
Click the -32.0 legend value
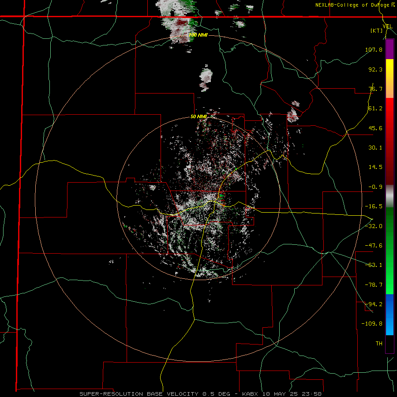pos(374,226)
